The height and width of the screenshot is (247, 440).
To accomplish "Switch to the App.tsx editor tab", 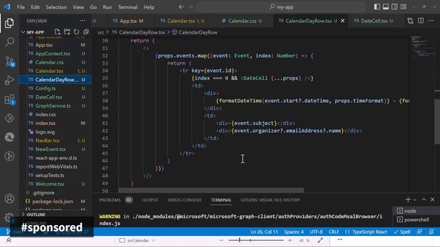I will tap(128, 21).
